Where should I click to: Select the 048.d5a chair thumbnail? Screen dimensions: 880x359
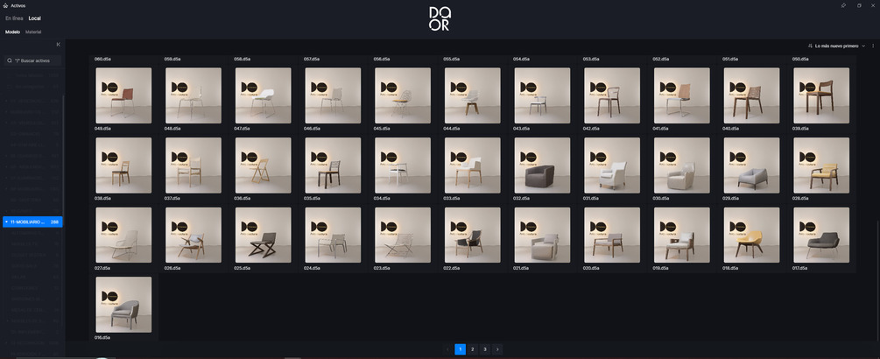click(x=193, y=95)
